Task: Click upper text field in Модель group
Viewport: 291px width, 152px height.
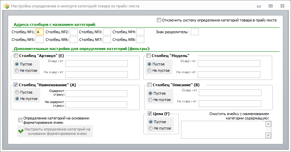Action: (x=229, y=63)
